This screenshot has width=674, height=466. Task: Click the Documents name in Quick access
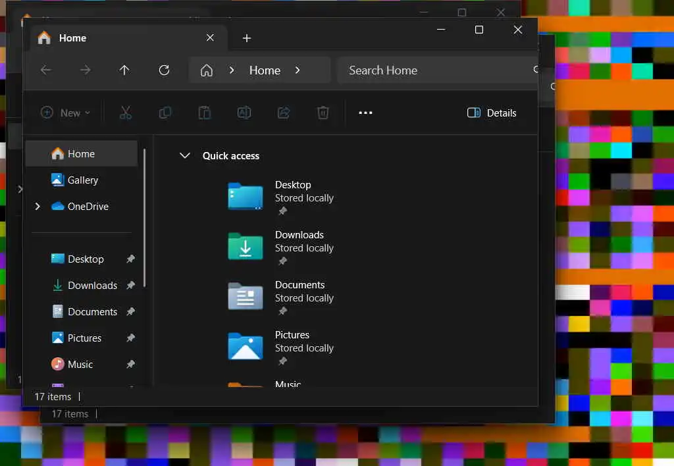pyautogui.click(x=300, y=284)
